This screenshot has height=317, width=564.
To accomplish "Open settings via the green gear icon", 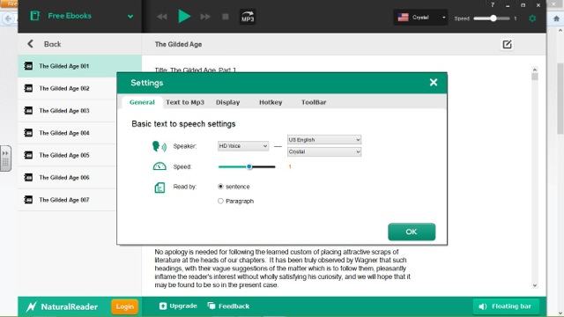I will point(532,18).
